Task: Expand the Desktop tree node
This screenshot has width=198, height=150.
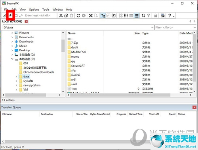Action: tap(12, 50)
